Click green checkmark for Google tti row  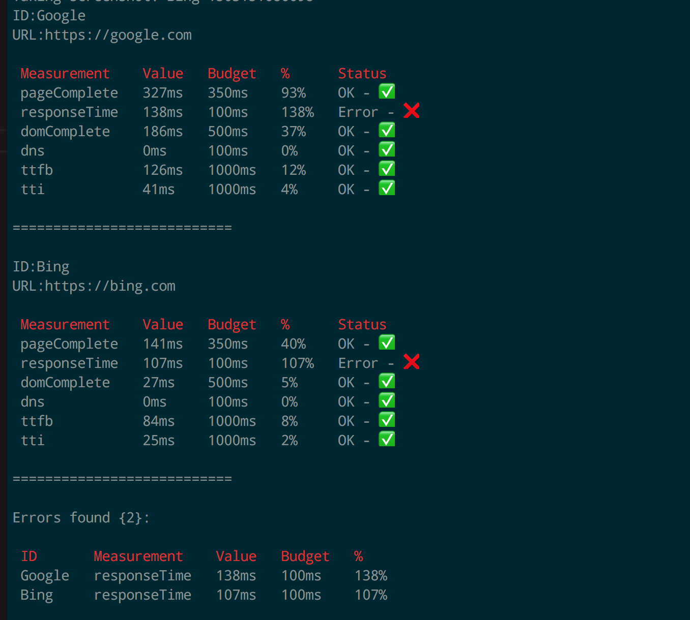[x=387, y=189]
